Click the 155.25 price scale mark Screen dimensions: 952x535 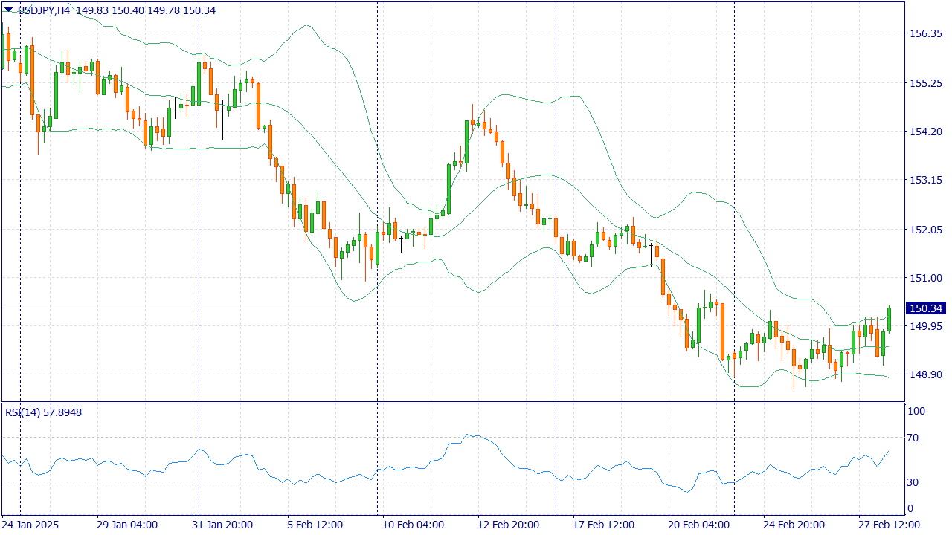pyautogui.click(x=926, y=83)
